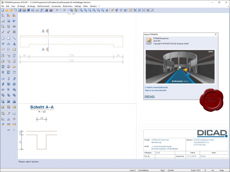Image resolution: width=230 pixels, height=172 pixels.
Task: Click the '?' help menu
Action: pos(99,6)
